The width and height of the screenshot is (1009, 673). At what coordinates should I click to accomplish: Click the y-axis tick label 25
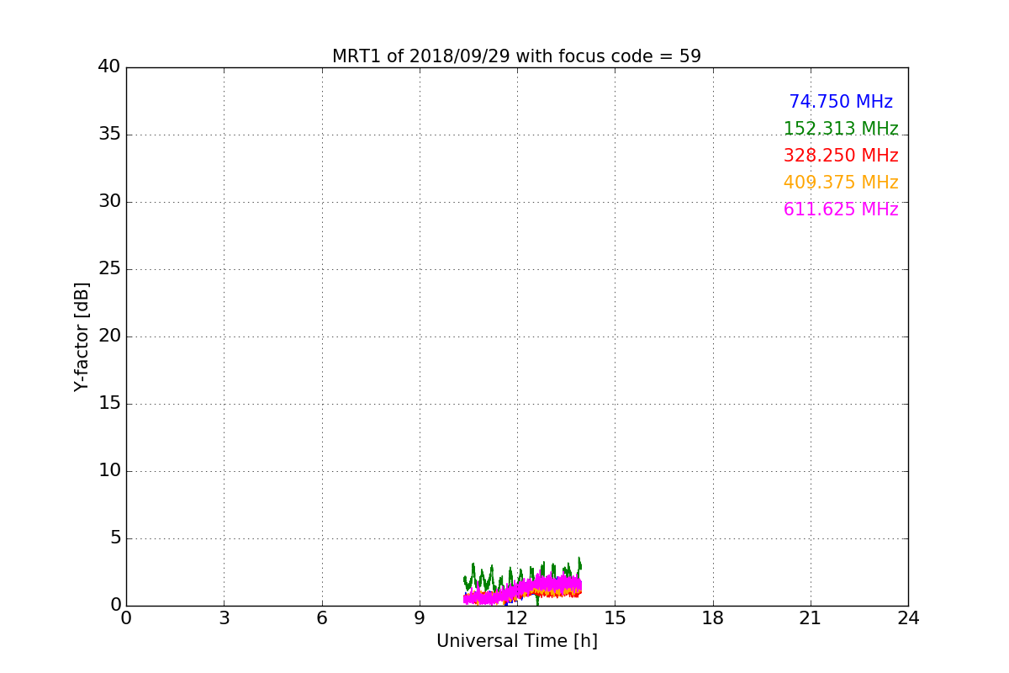109,269
